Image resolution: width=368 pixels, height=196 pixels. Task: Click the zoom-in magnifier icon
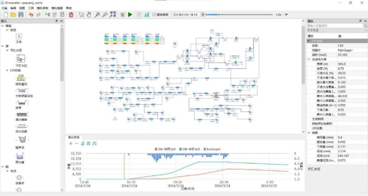pyautogui.click(x=97, y=15)
